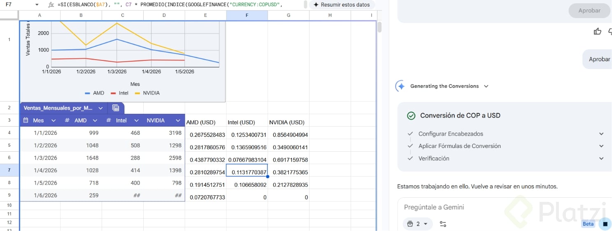Click the date cell 1/3/2026 in table
The width and height of the screenshot is (612, 231).
pos(40,158)
